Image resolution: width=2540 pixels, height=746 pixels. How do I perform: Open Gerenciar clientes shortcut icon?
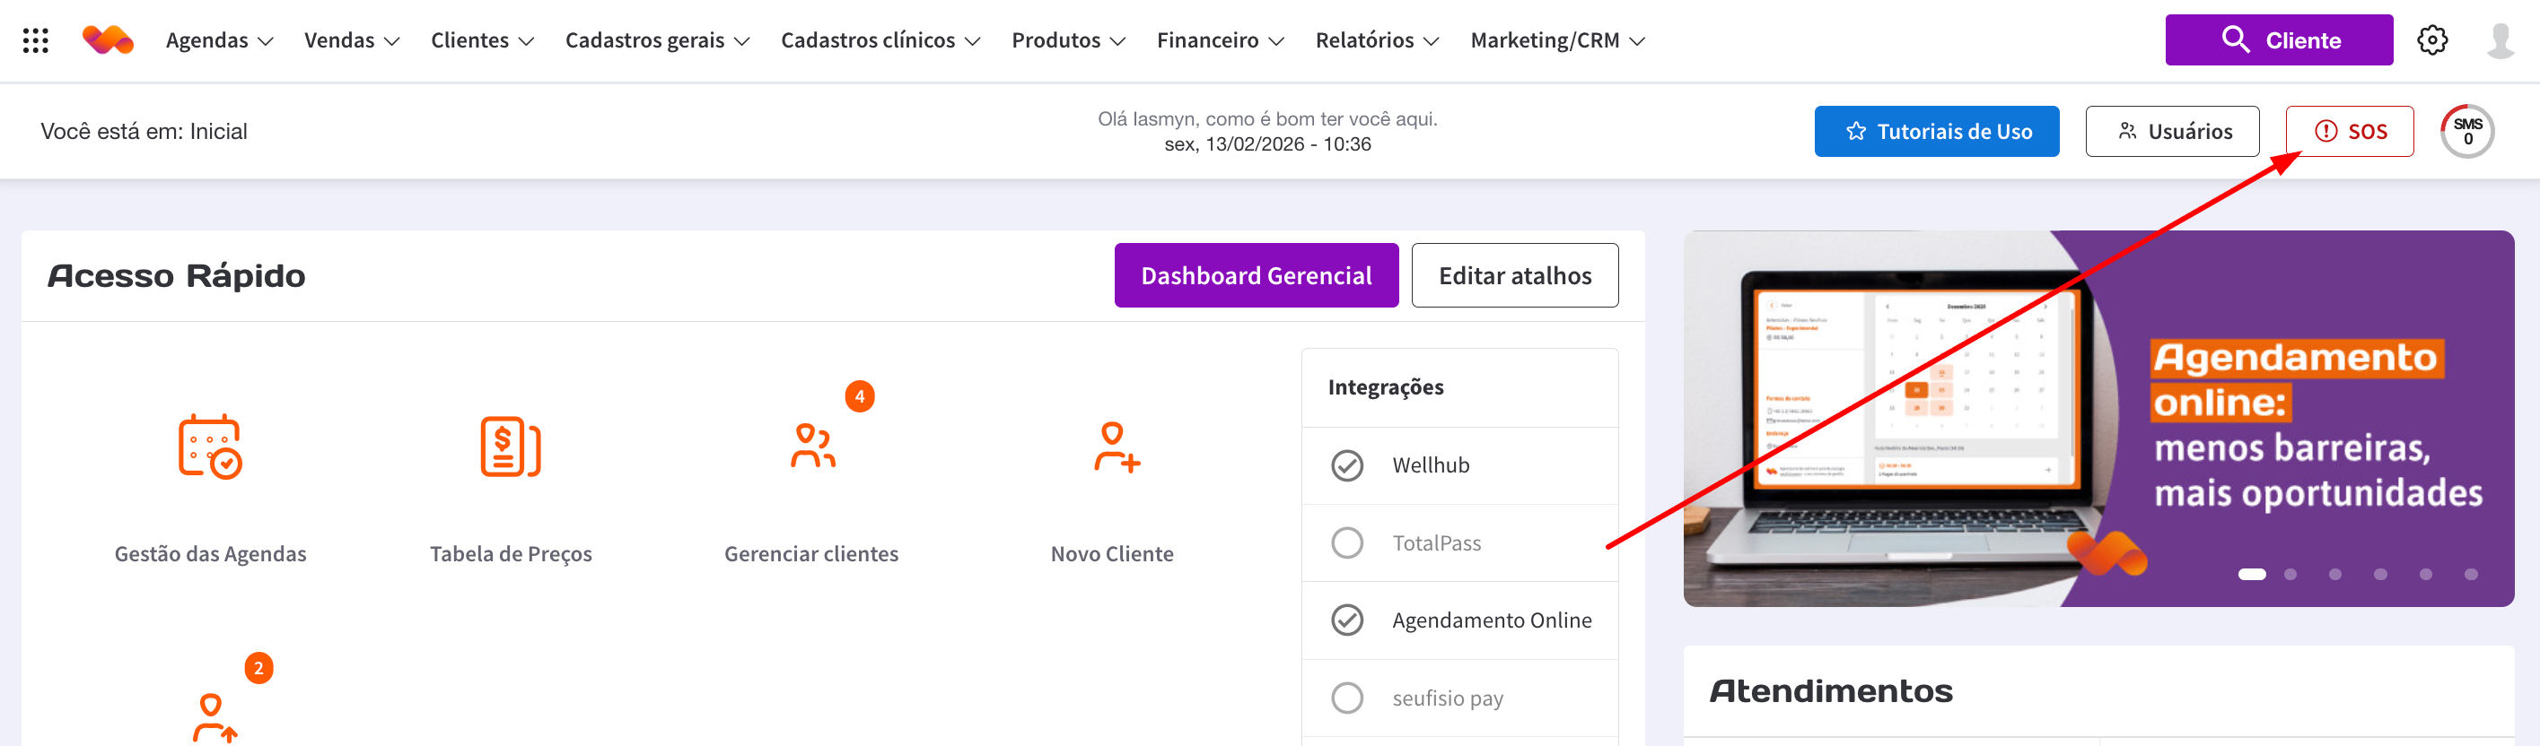pyautogui.click(x=811, y=447)
